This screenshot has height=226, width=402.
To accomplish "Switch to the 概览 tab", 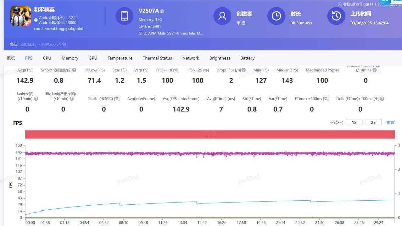I will pos(11,58).
